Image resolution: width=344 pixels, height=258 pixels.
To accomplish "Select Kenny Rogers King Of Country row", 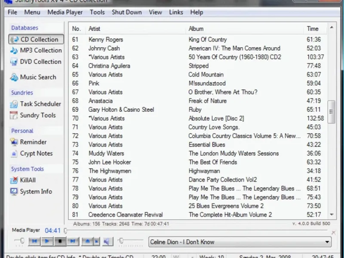I will 198,40.
